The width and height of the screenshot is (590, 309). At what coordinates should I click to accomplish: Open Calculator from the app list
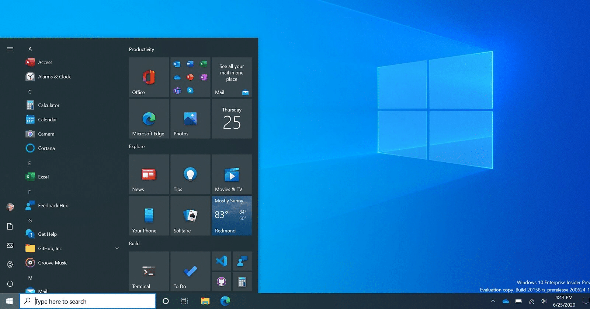pyautogui.click(x=49, y=105)
